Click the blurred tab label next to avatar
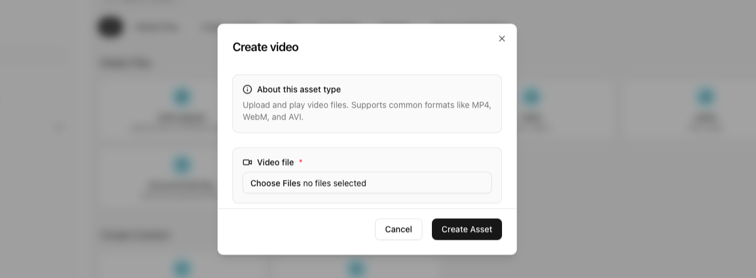The height and width of the screenshot is (278, 756). click(157, 28)
